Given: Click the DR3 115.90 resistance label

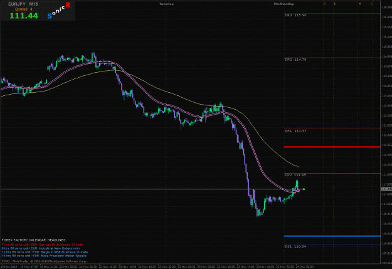Looking at the screenshot, I should pyautogui.click(x=295, y=15).
